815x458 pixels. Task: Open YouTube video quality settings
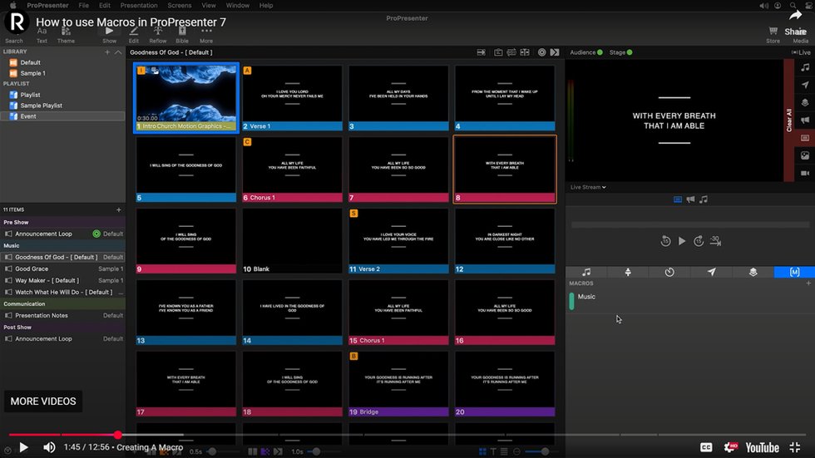730,447
